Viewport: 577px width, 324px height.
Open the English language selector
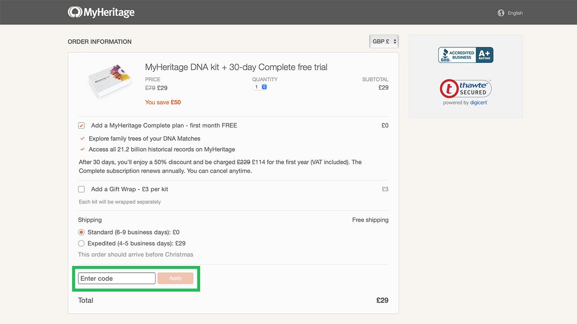[515, 13]
